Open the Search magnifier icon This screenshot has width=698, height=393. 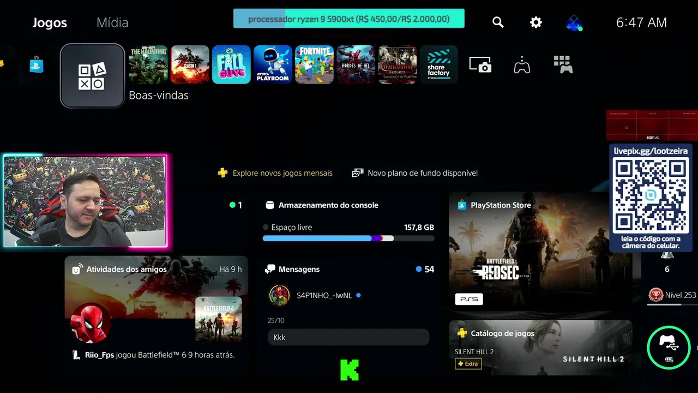[x=498, y=22]
